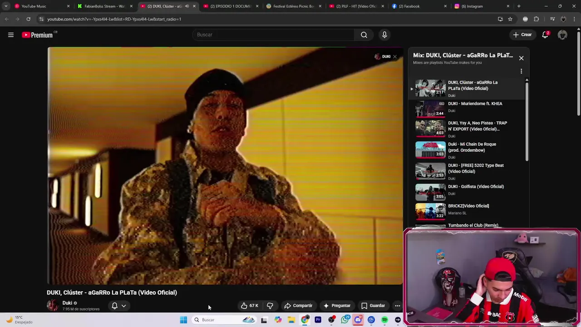Close the Mix playlist panel

click(521, 58)
